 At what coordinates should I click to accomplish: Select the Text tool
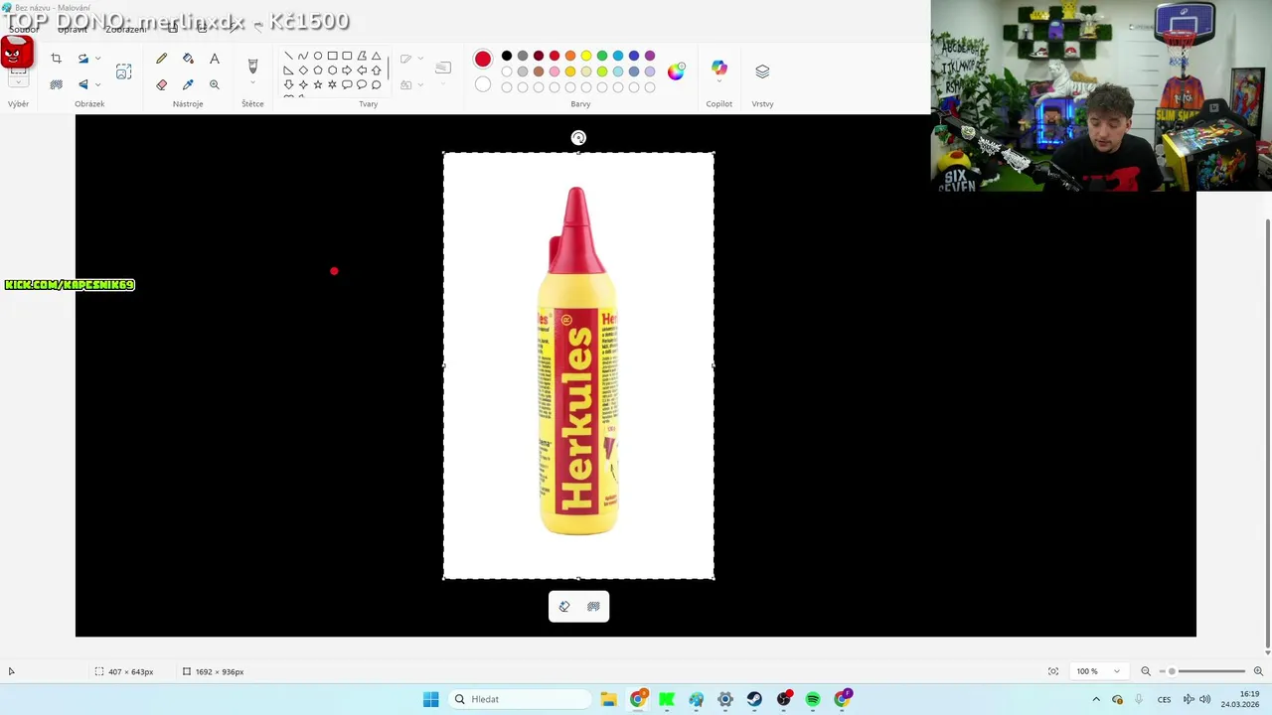point(215,59)
